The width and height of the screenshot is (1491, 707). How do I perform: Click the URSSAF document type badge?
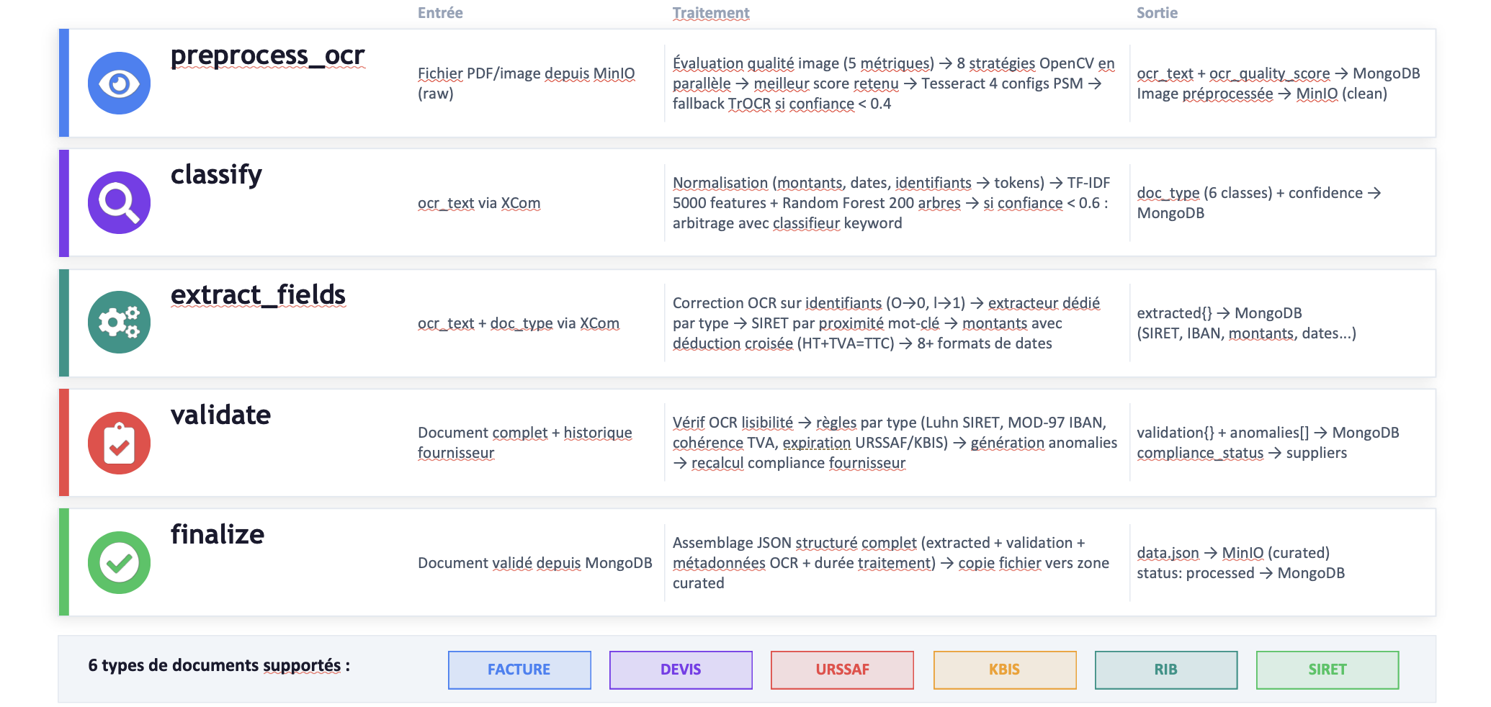842,670
